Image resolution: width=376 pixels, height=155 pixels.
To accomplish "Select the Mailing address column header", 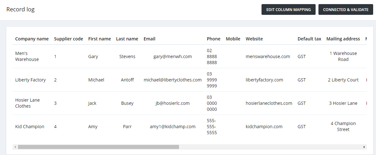I will 343,39.
